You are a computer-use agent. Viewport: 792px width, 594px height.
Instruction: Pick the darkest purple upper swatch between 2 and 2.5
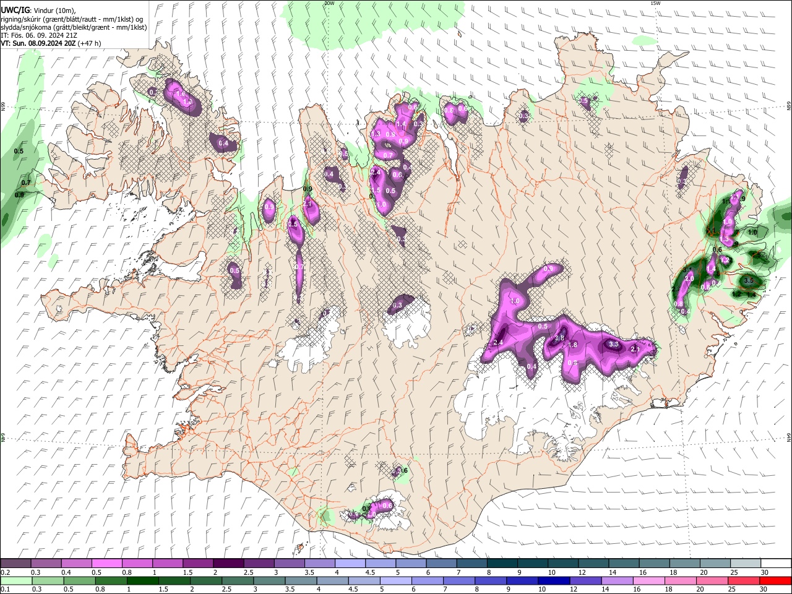point(228,564)
